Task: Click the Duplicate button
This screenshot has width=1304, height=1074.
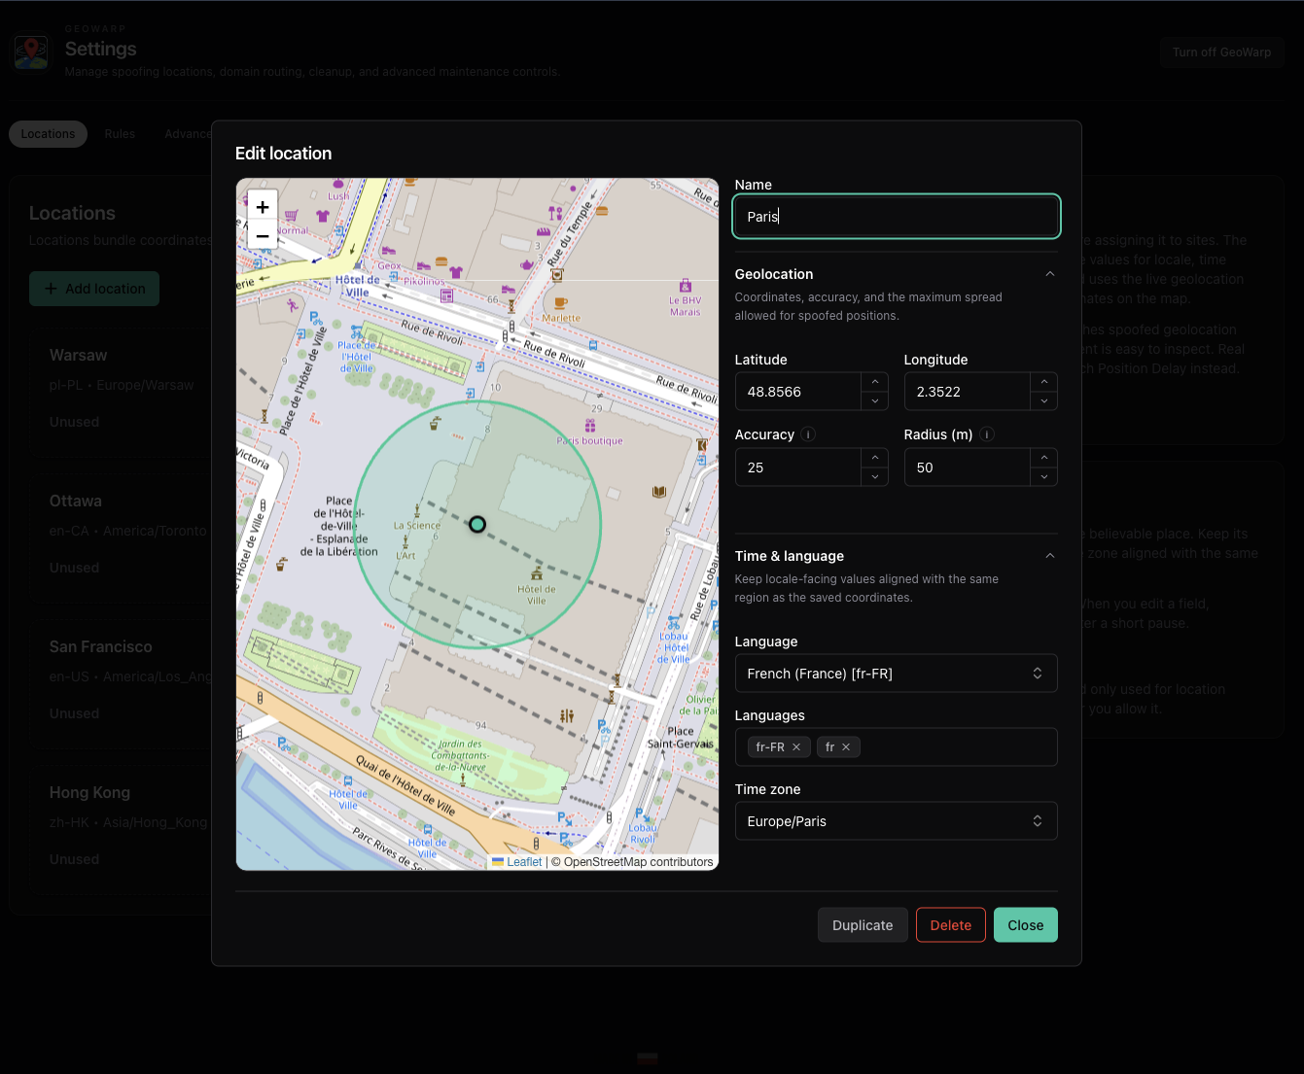Action: 863,924
